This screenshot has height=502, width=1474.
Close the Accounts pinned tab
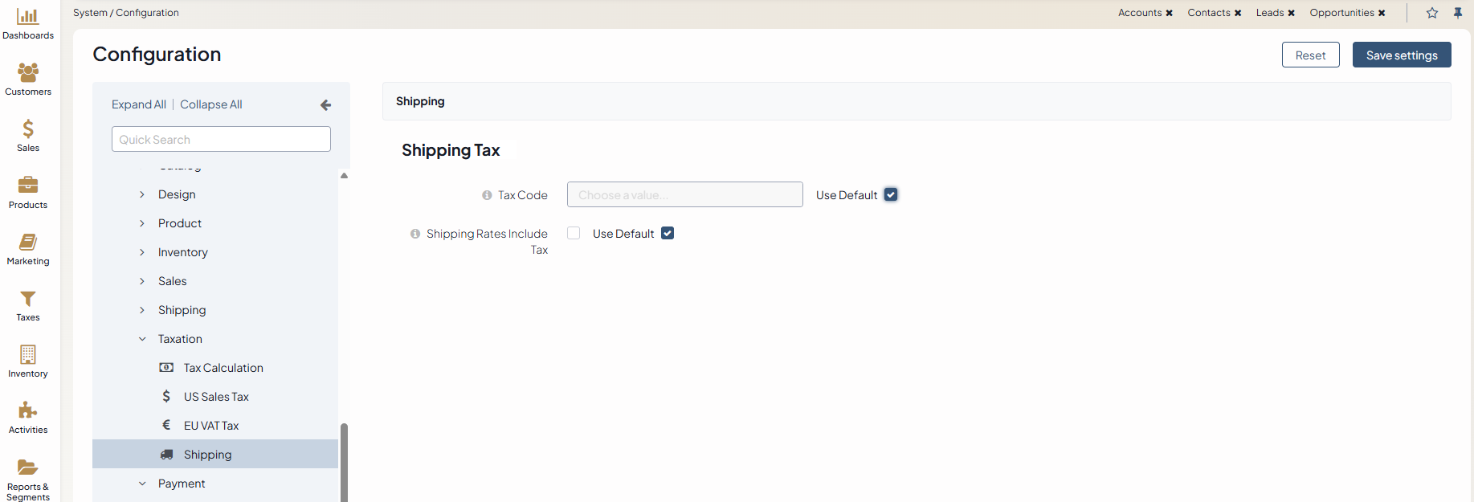1170,13
